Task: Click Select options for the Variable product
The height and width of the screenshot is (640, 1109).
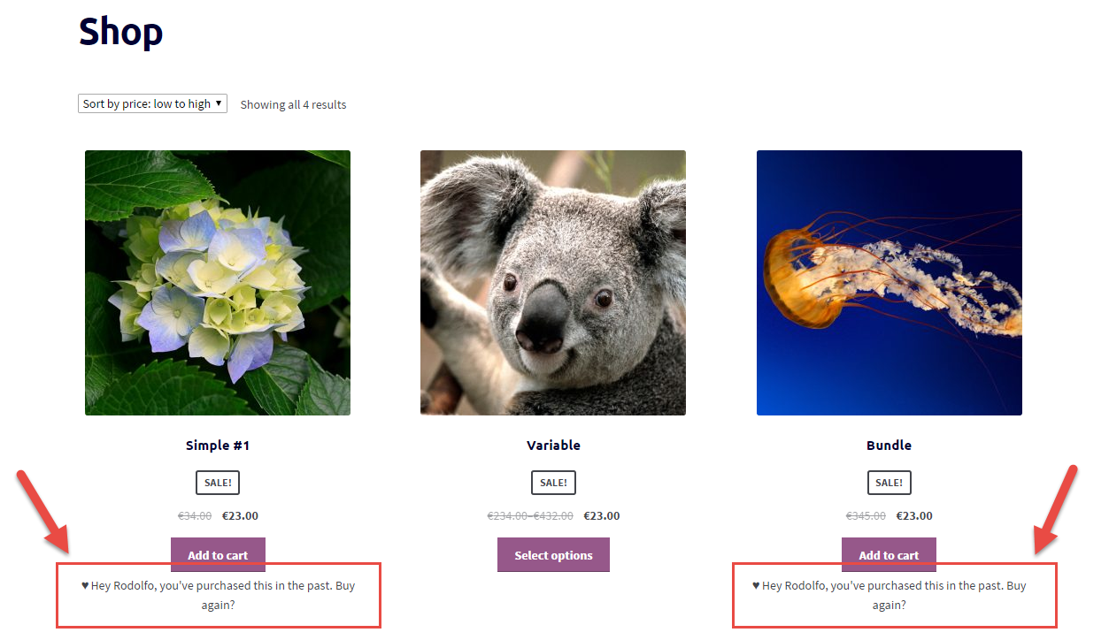Action: [553, 554]
